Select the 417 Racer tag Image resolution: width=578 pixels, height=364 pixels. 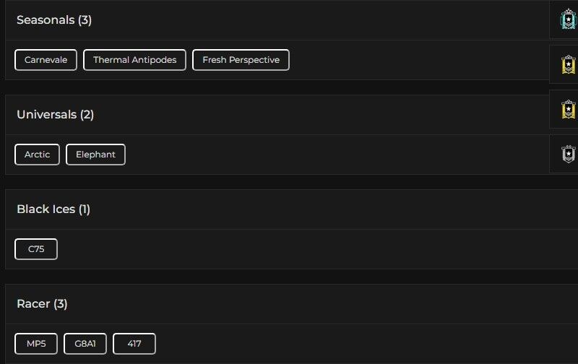[x=134, y=344]
